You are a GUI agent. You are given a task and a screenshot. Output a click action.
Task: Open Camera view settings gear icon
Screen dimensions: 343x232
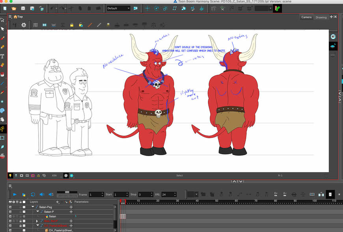tap(24, 25)
